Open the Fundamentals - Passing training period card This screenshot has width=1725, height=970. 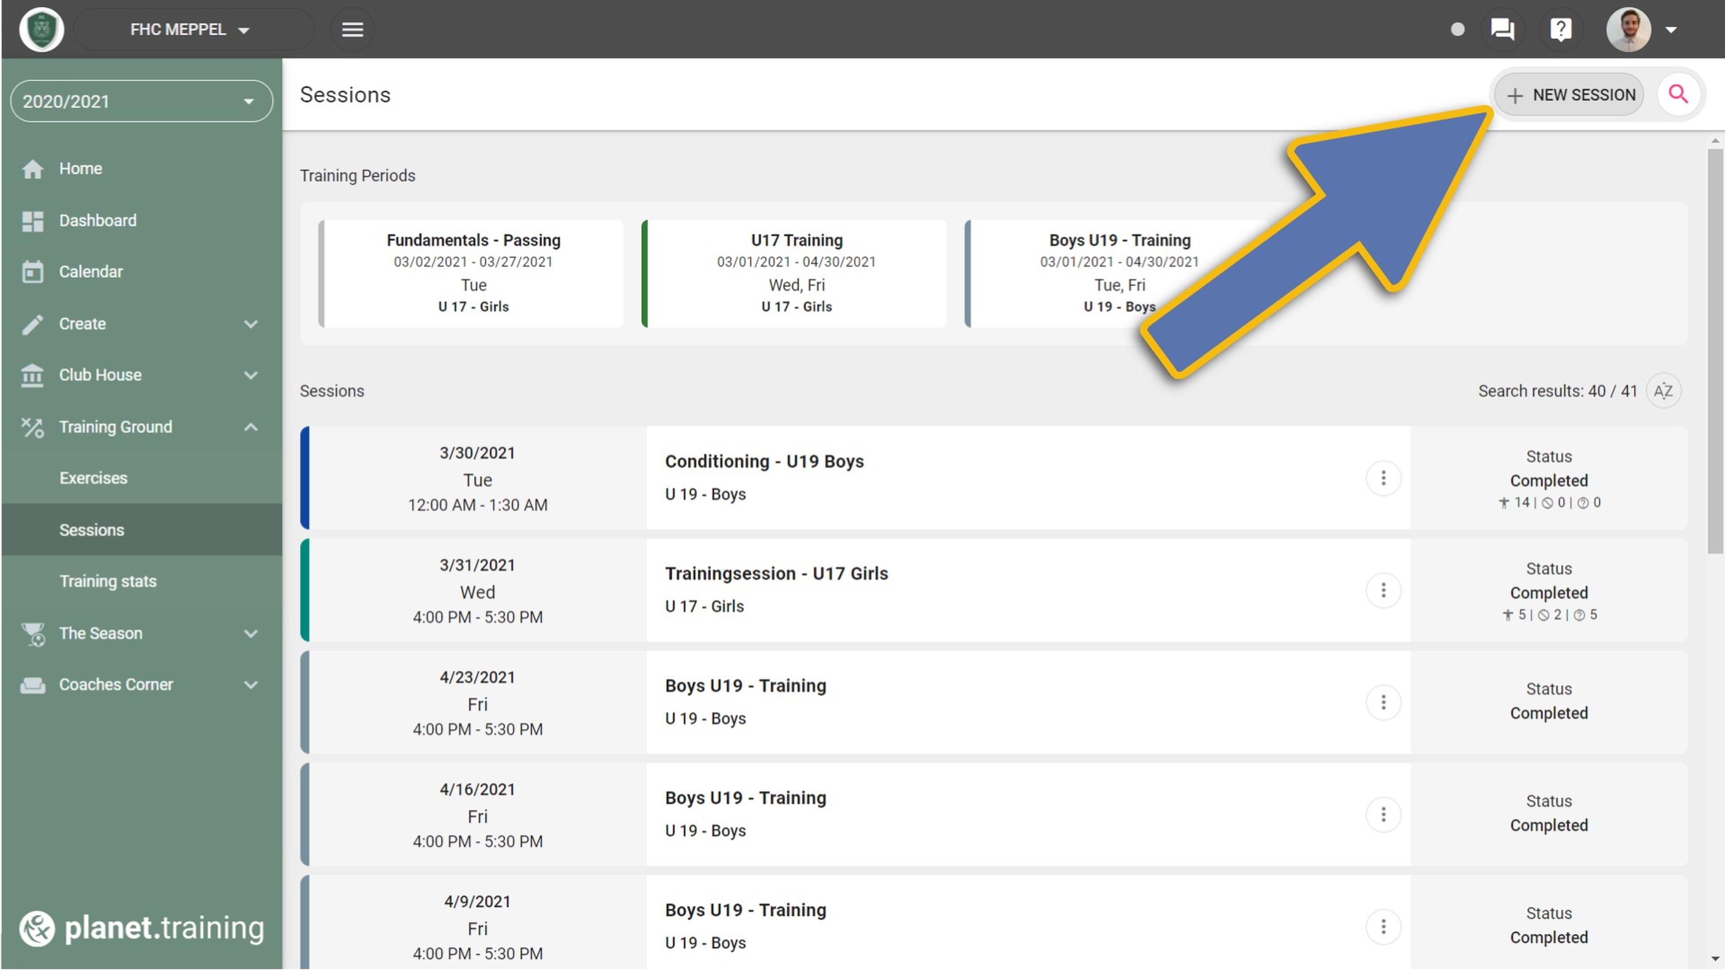click(x=471, y=273)
